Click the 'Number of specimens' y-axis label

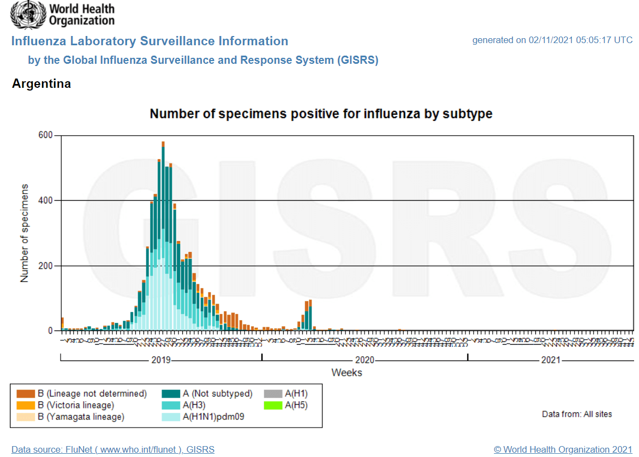25,233
